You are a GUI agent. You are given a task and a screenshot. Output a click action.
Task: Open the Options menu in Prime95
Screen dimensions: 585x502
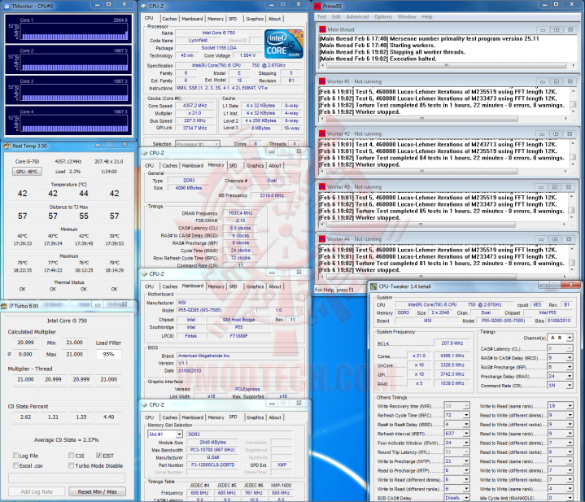coord(383,17)
